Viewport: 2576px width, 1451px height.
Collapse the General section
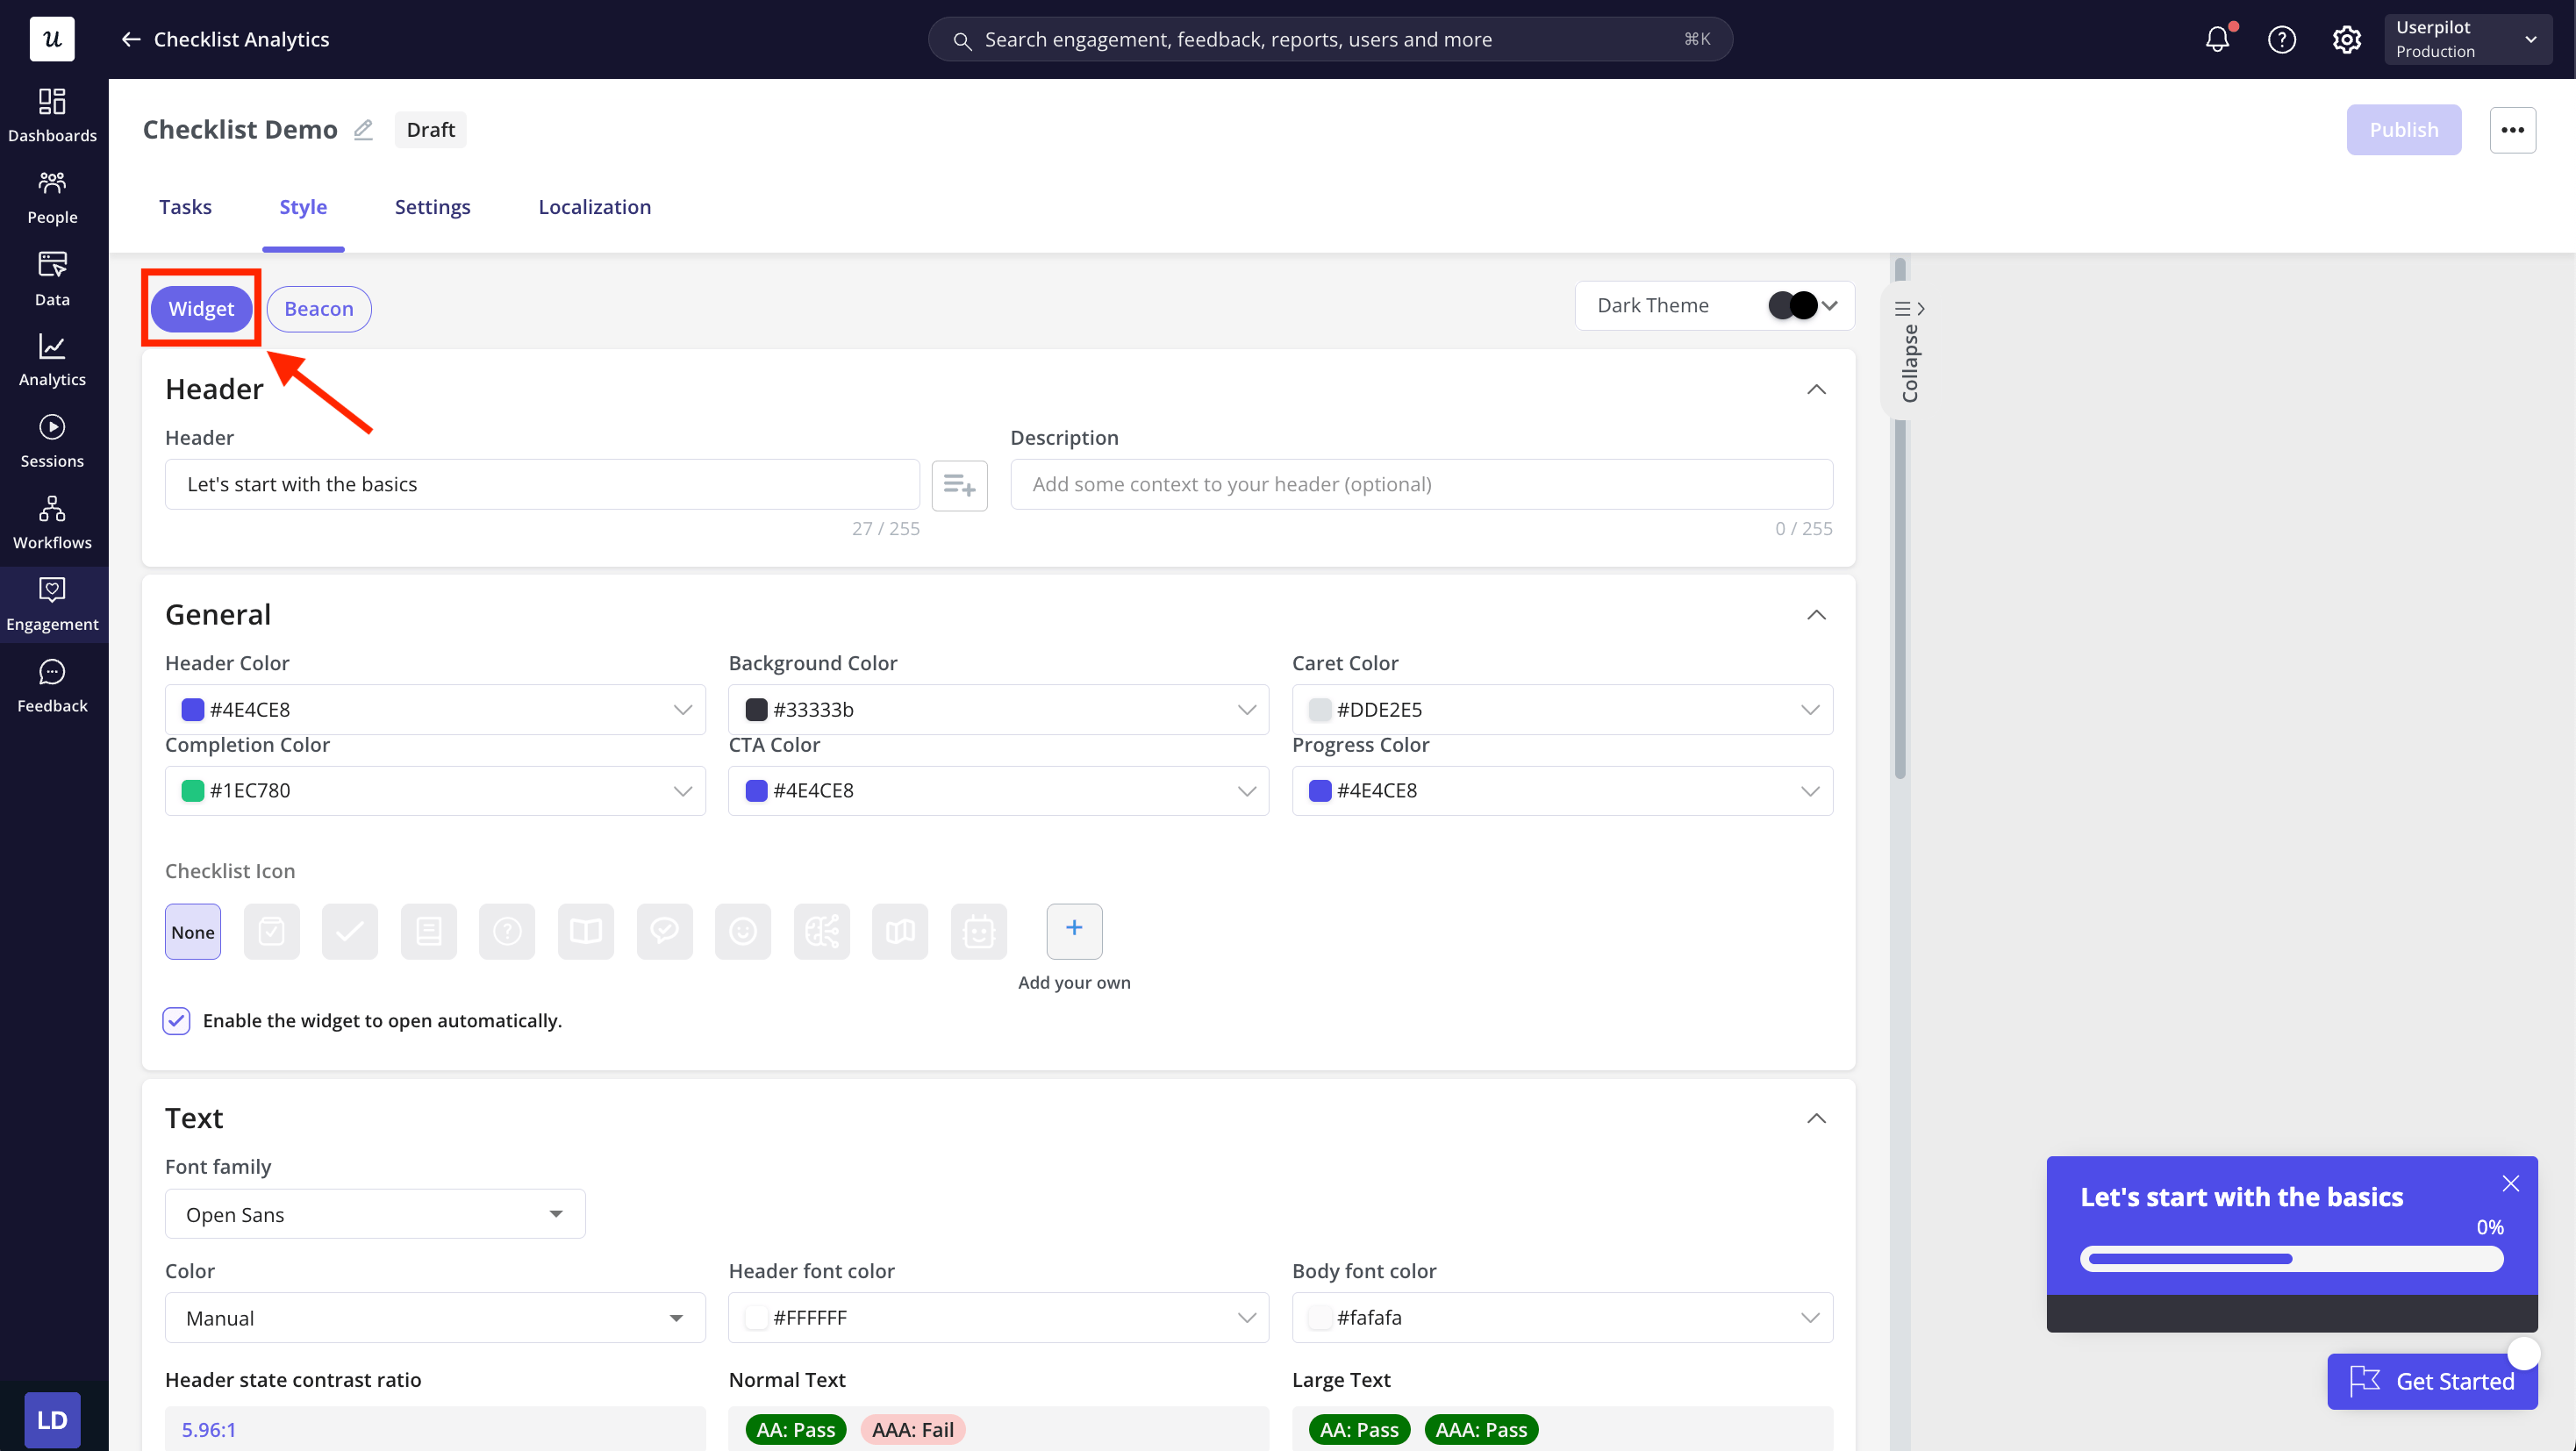point(1816,615)
